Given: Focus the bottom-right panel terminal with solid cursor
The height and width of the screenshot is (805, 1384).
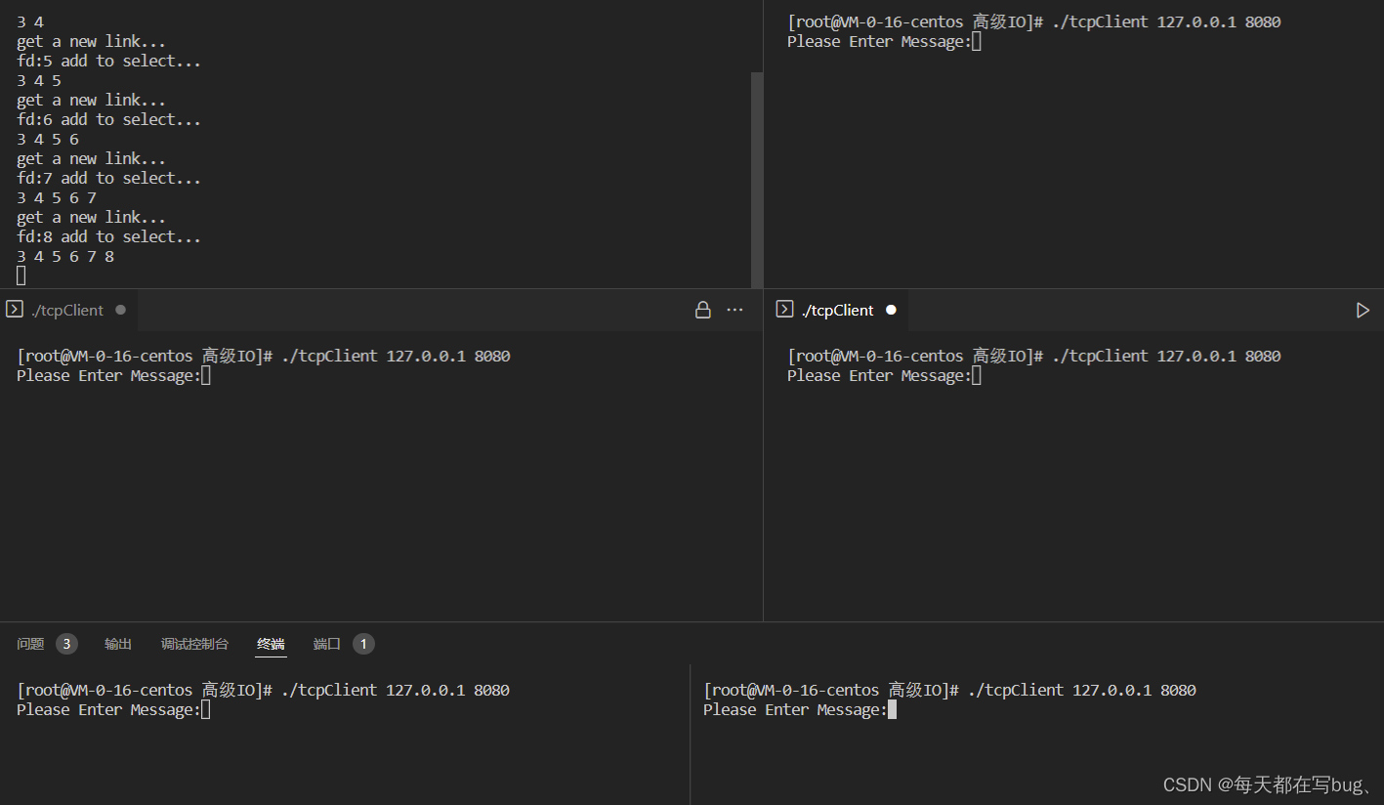Looking at the screenshot, I should pyautogui.click(x=800, y=709).
